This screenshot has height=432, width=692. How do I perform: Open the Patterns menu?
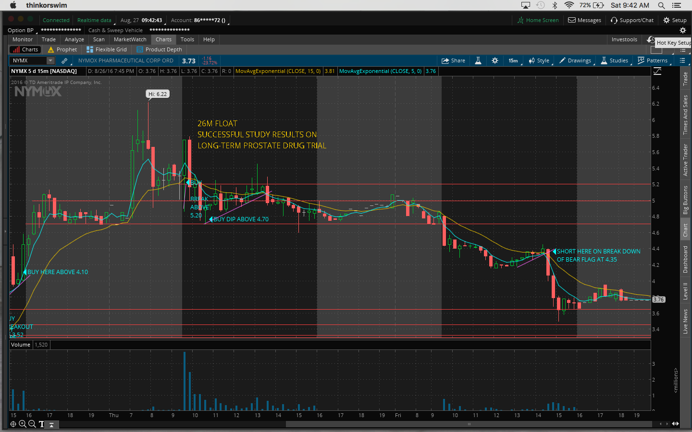(653, 60)
